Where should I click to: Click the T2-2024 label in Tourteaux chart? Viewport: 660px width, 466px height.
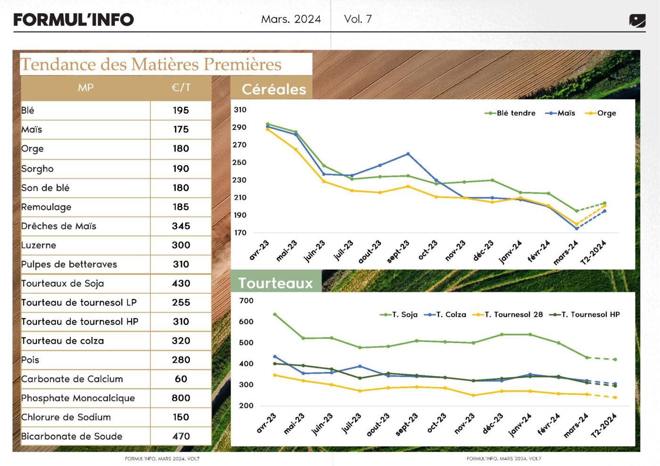[604, 425]
